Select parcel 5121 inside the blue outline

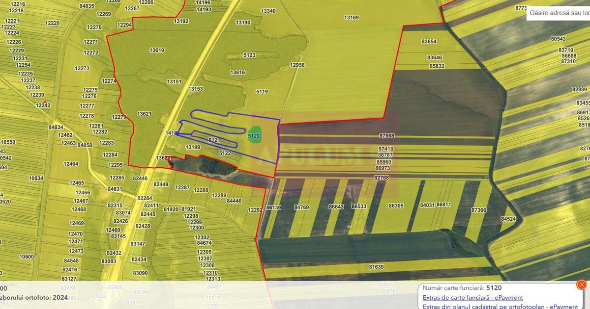point(213,139)
